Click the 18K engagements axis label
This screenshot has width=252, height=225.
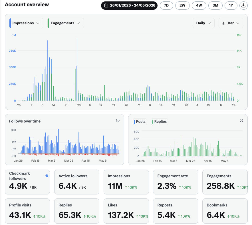(x=239, y=35)
